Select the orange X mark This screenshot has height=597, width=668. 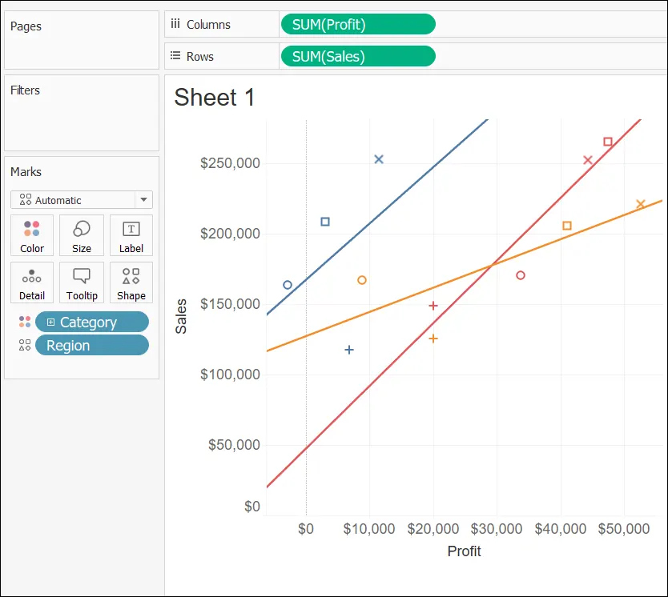(640, 204)
